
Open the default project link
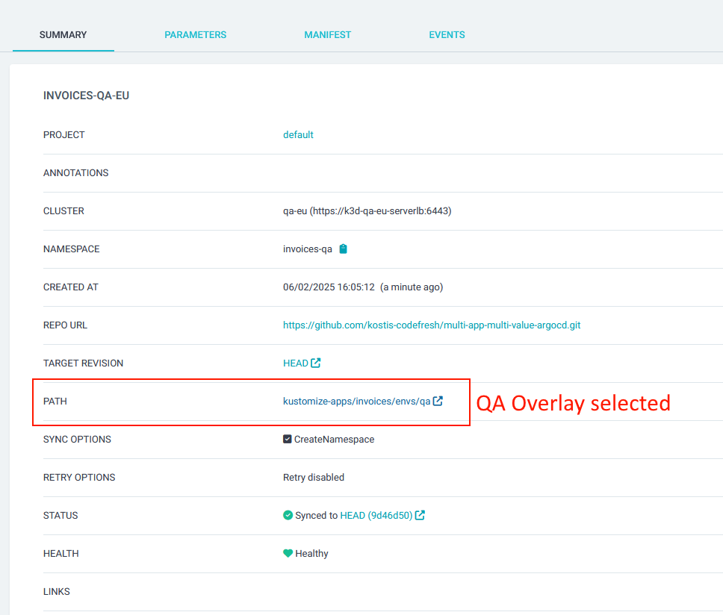tap(298, 134)
